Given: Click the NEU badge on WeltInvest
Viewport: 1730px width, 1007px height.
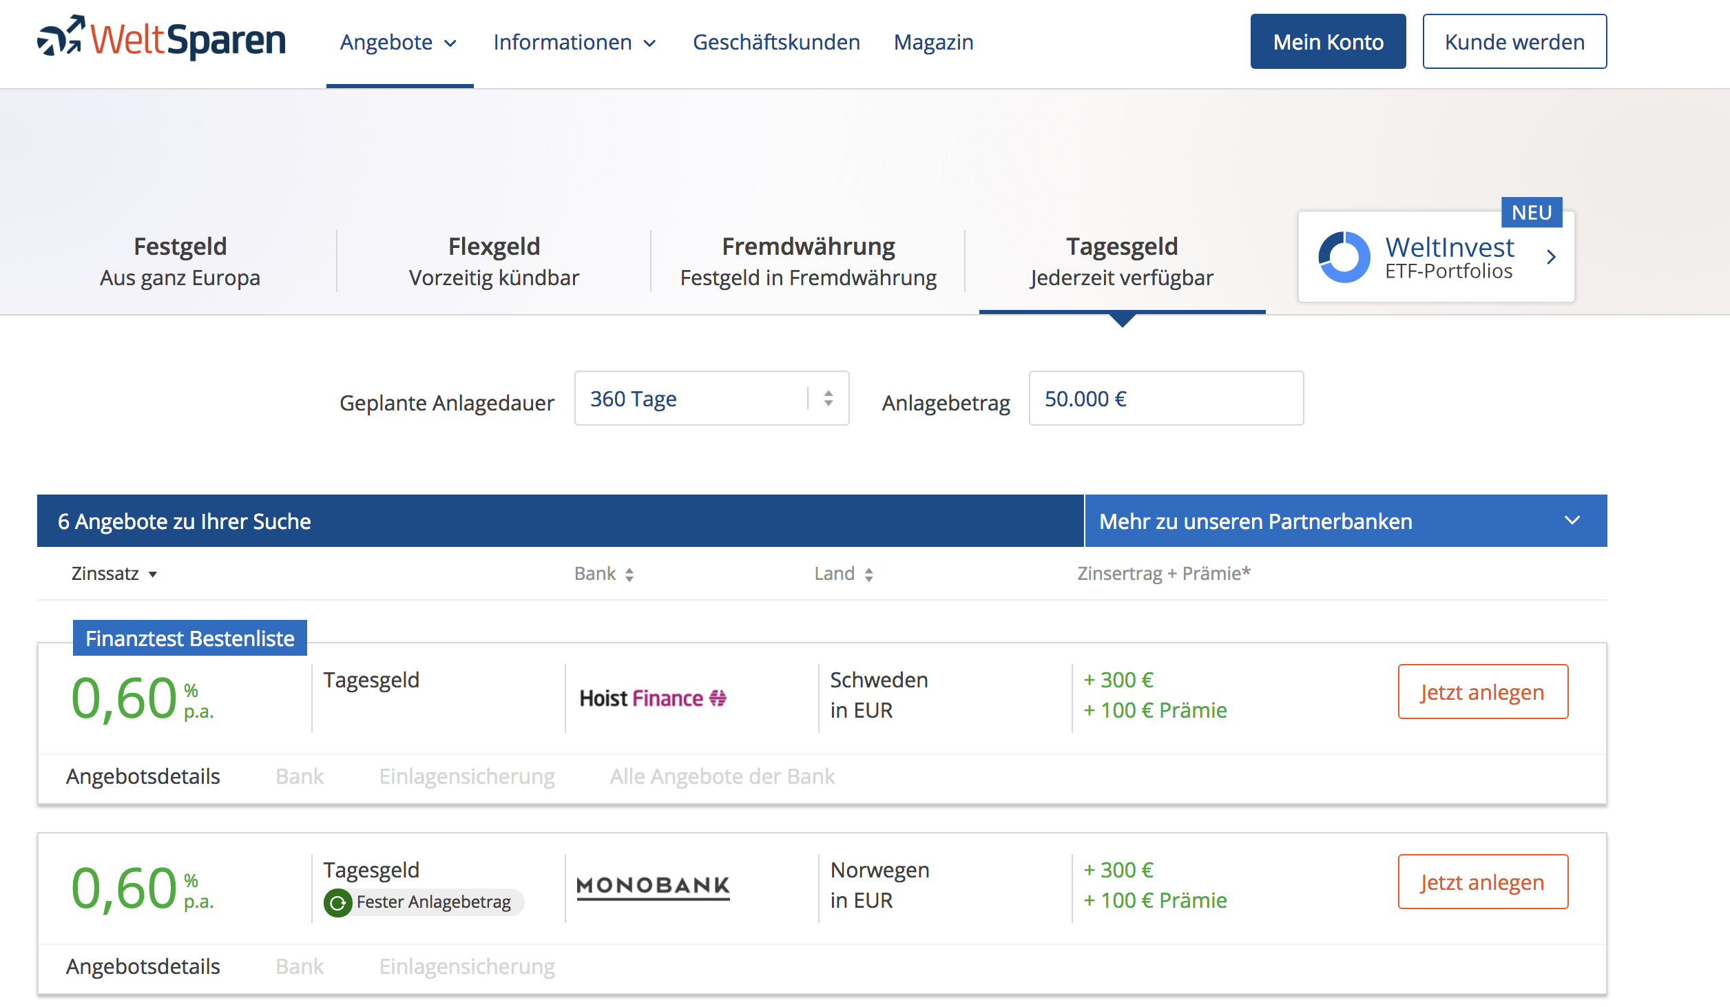Looking at the screenshot, I should point(1532,212).
